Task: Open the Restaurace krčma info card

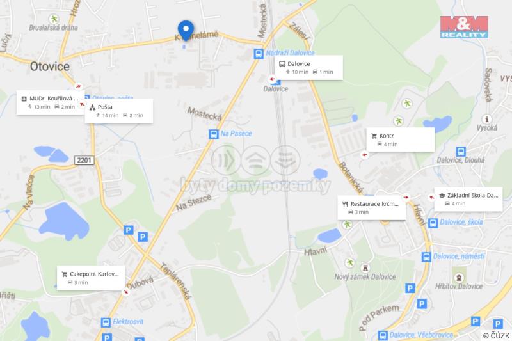Action: coord(372,207)
